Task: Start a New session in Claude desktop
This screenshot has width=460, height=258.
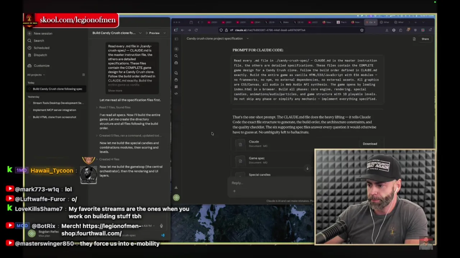Action: (x=40, y=33)
